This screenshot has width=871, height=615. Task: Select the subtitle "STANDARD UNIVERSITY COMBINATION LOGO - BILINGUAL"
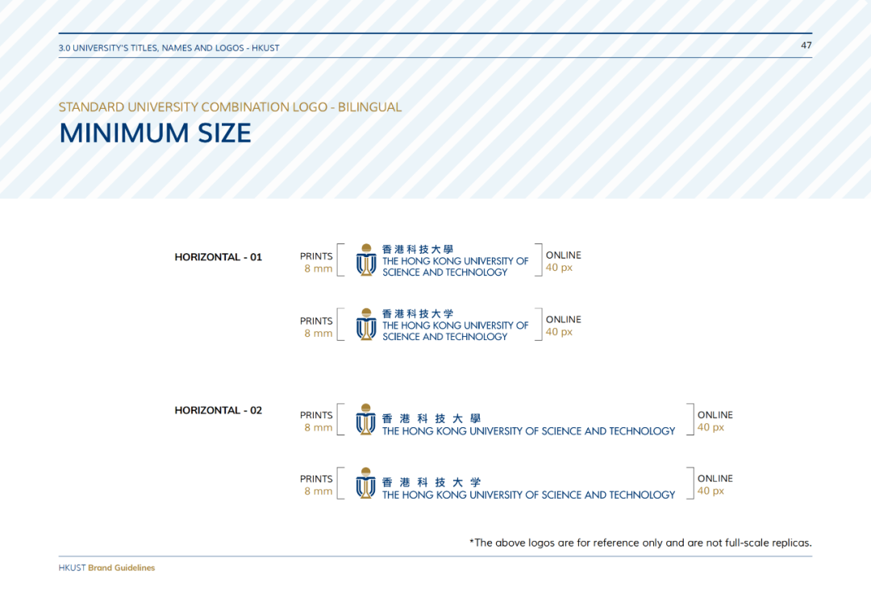[230, 107]
